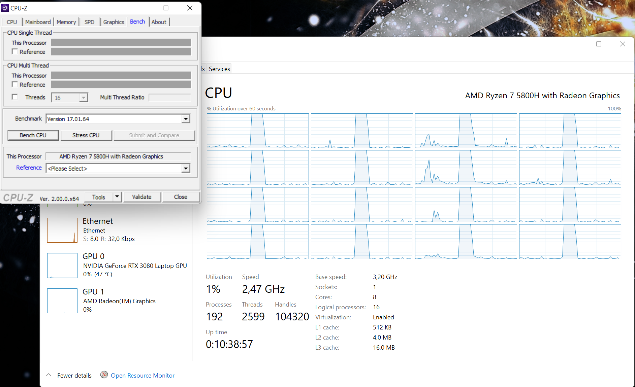Click the 4,0 MB L2 cache value
The image size is (635, 387).
(x=382, y=338)
